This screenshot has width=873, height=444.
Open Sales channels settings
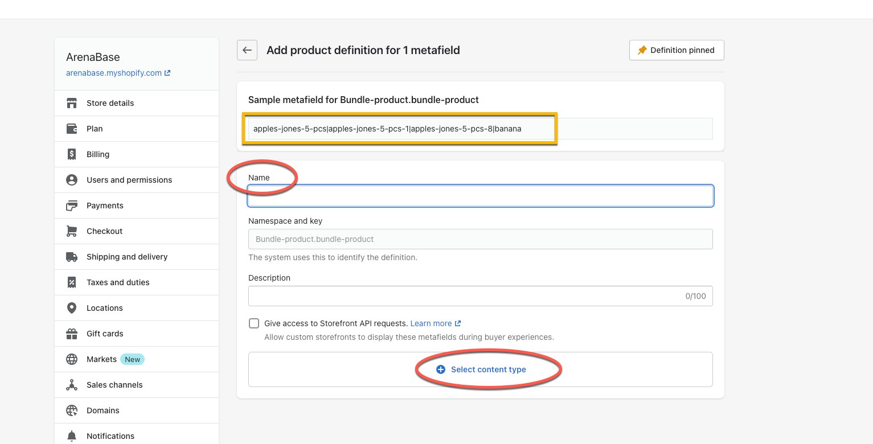(114, 385)
